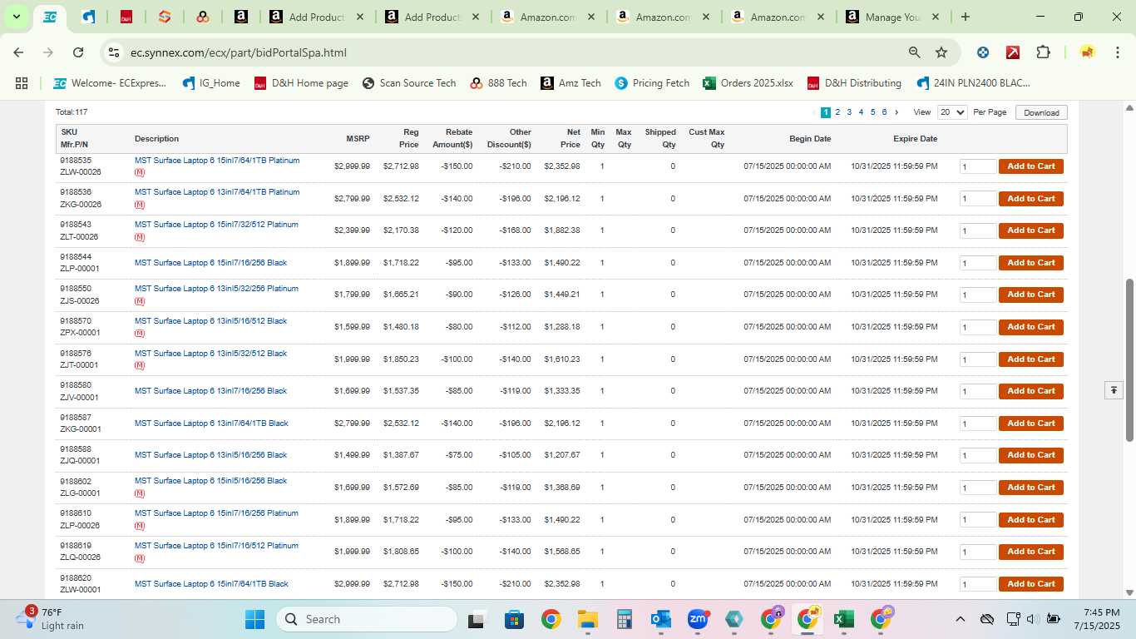1136x639 pixels.
Task: Show hidden system tray icons
Action: (961, 619)
